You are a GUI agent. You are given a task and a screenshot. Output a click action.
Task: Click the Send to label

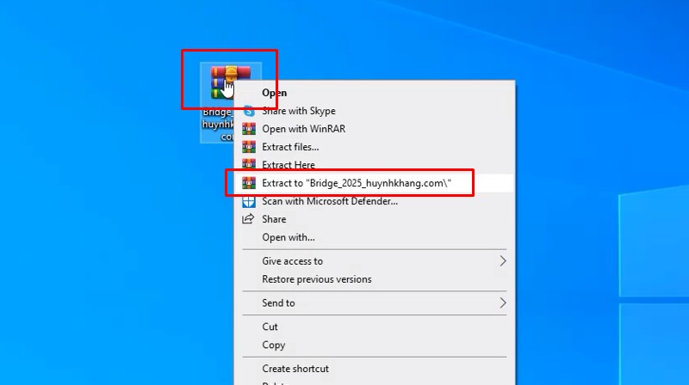[279, 303]
